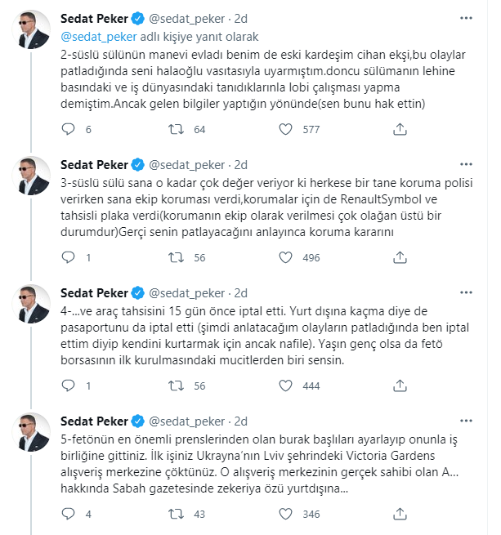501x535 pixels.
Task: Share the tweet starting '3-süslü sülü'
Action: [400, 257]
